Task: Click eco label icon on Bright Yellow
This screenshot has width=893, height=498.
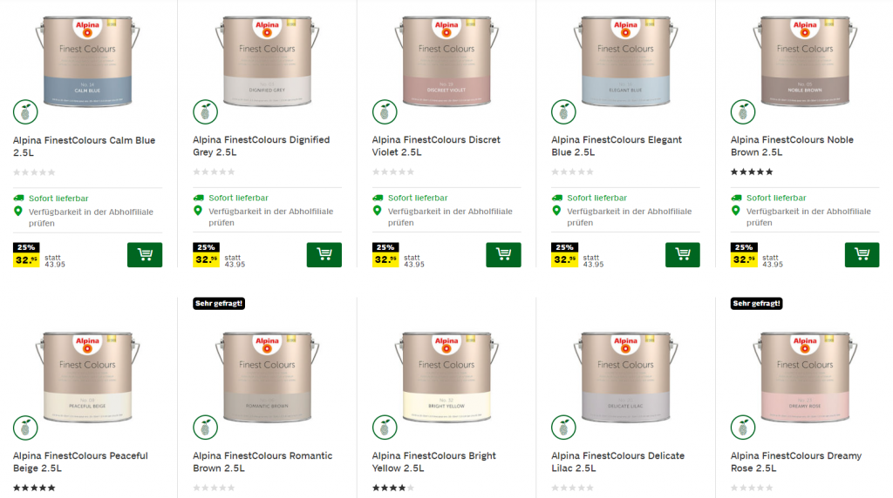Action: click(x=385, y=427)
